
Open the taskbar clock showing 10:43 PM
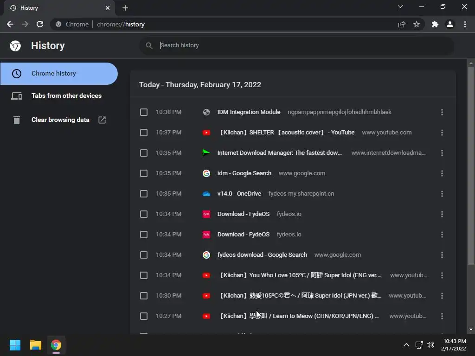(x=454, y=345)
